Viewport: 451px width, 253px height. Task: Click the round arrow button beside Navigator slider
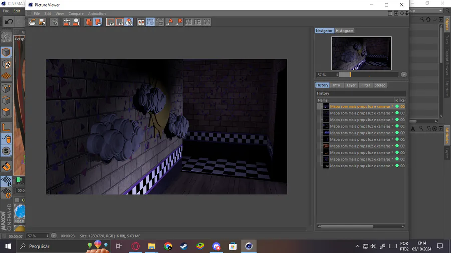[x=404, y=75]
